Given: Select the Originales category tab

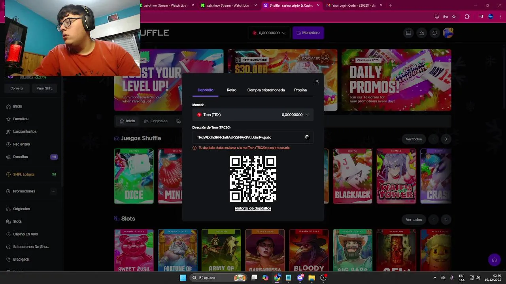Looking at the screenshot, I should pyautogui.click(x=156, y=121).
